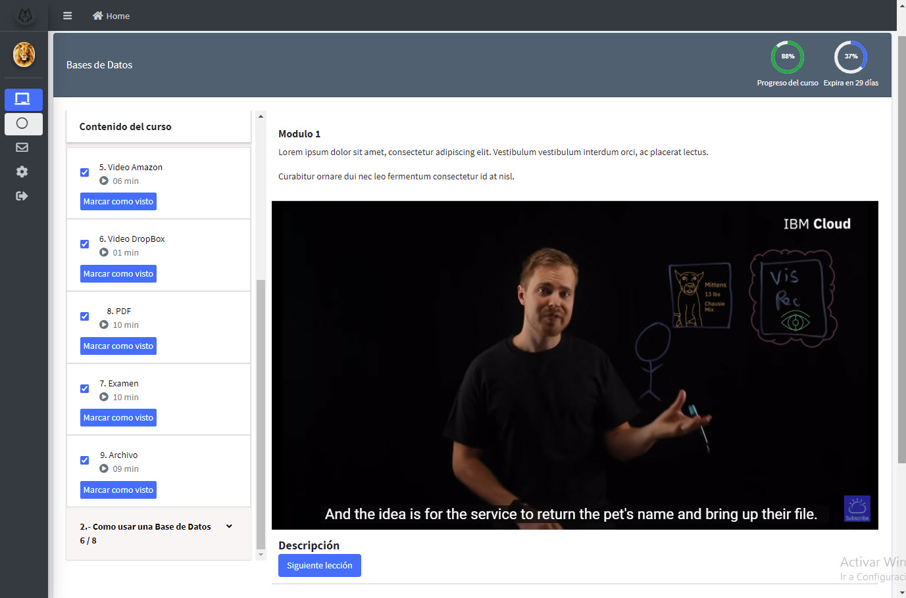The width and height of the screenshot is (906, 598).
Task: Click the 88% course progress circle
Action: 788,57
